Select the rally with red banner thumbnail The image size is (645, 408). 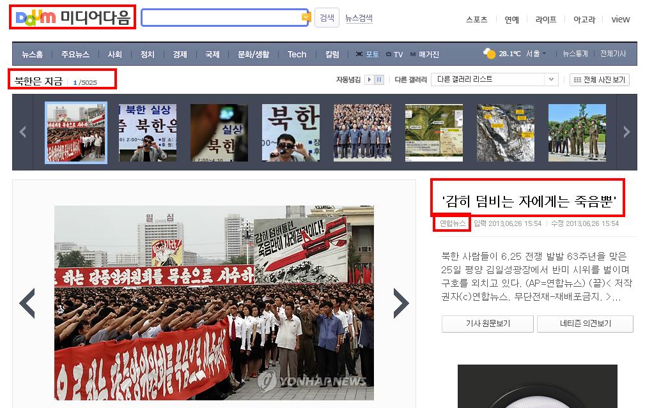(x=76, y=133)
